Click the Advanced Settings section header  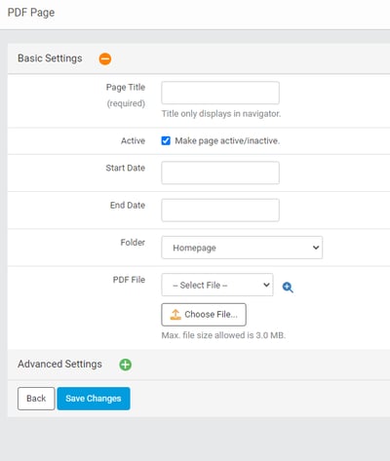[x=59, y=365]
